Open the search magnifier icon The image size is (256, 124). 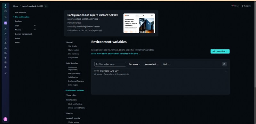(x=5, y=17)
